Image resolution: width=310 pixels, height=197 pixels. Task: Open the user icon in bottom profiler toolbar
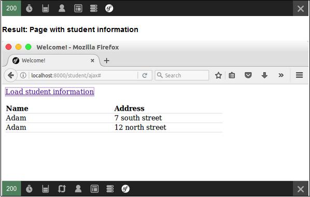tap(78, 189)
